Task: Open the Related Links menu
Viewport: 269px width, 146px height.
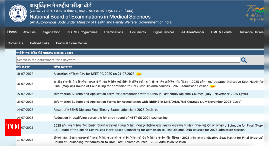Action: [x=40, y=43]
